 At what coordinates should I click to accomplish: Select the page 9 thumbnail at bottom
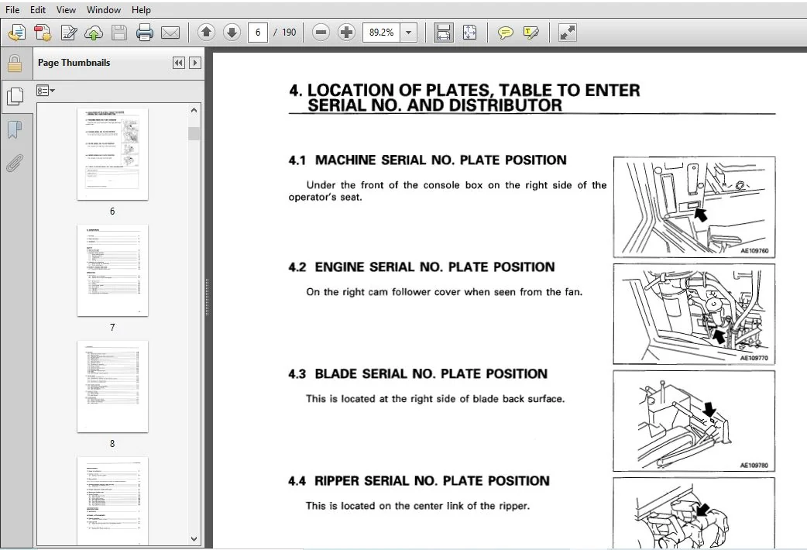[113, 501]
